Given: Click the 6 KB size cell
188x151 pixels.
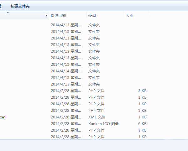Looking at the screenshot, I should click(142, 124).
